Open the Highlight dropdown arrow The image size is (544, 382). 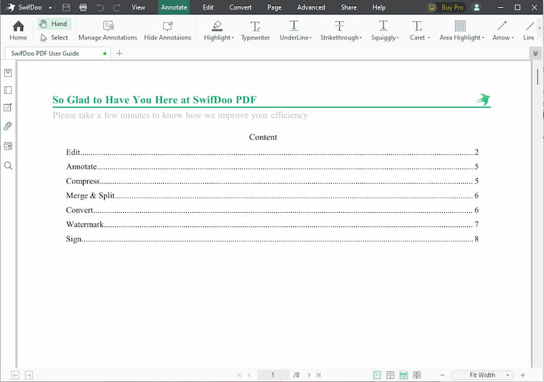pyautogui.click(x=233, y=37)
